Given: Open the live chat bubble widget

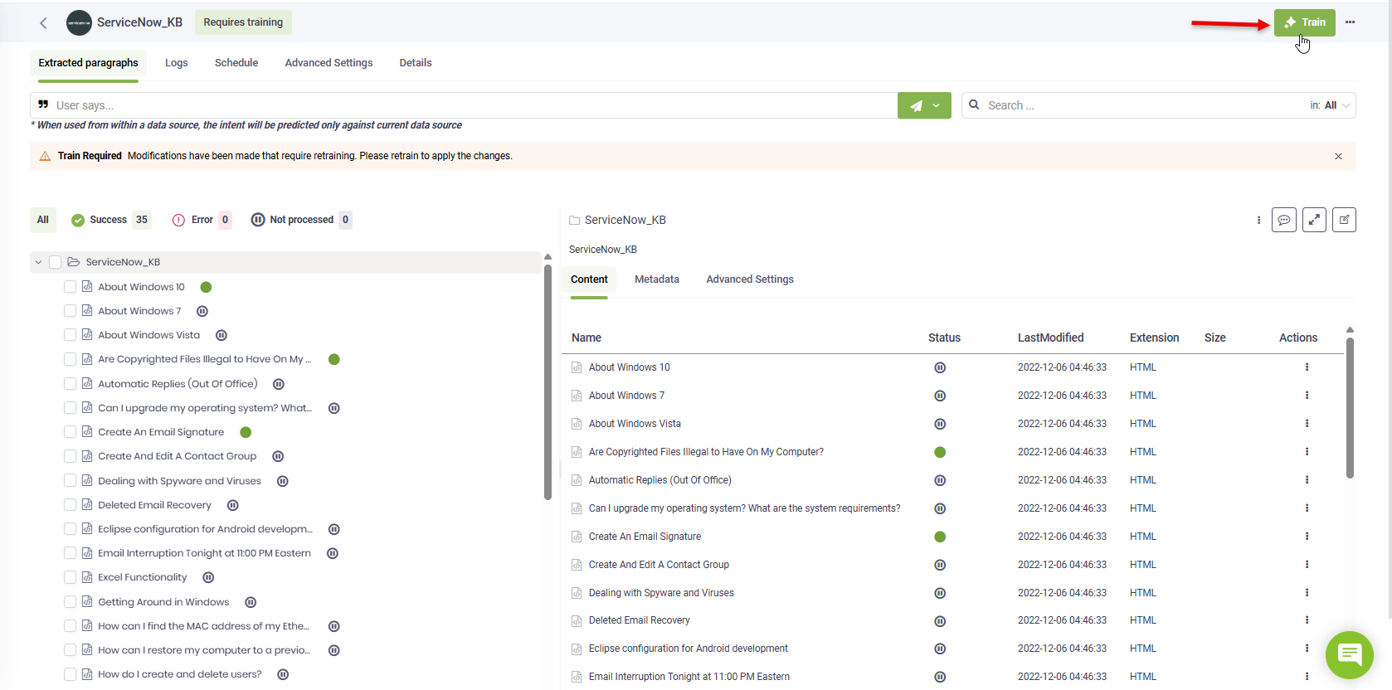Looking at the screenshot, I should [x=1349, y=654].
